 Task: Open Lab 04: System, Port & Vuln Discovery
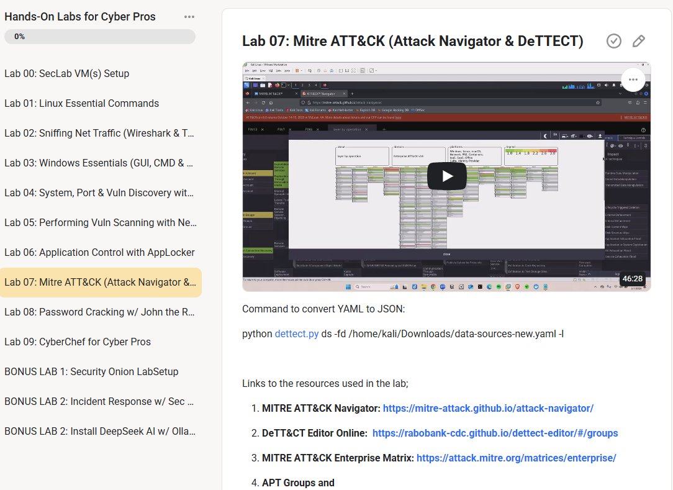pyautogui.click(x=99, y=193)
